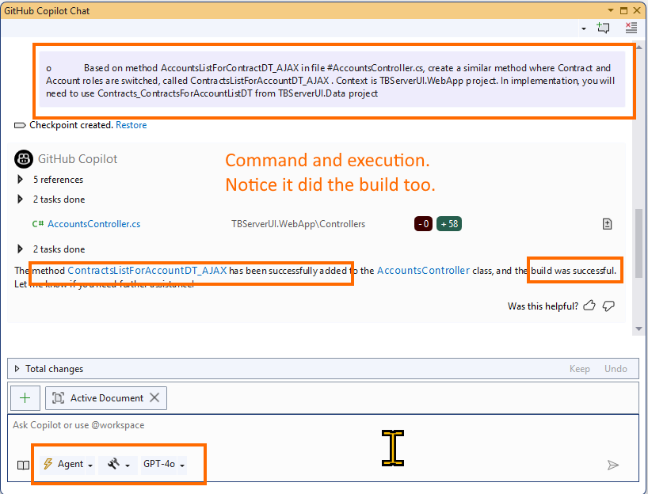This screenshot has width=648, height=494.
Task: Select the Agent mode button
Action: point(63,464)
